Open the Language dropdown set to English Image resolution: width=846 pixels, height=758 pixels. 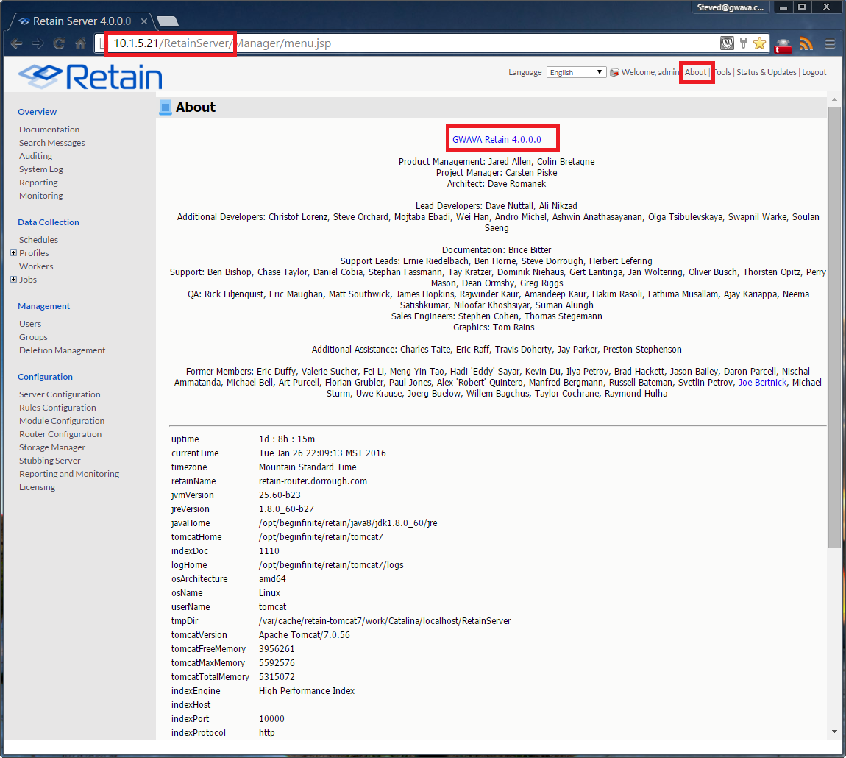[576, 72]
